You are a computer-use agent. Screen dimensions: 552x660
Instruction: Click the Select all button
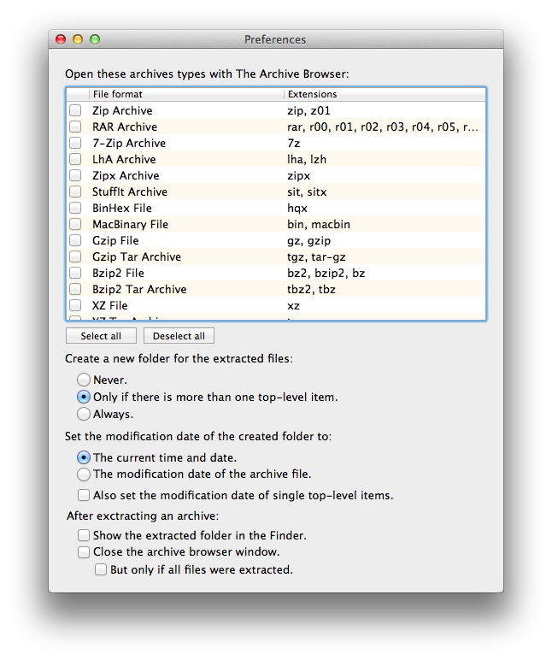point(101,336)
